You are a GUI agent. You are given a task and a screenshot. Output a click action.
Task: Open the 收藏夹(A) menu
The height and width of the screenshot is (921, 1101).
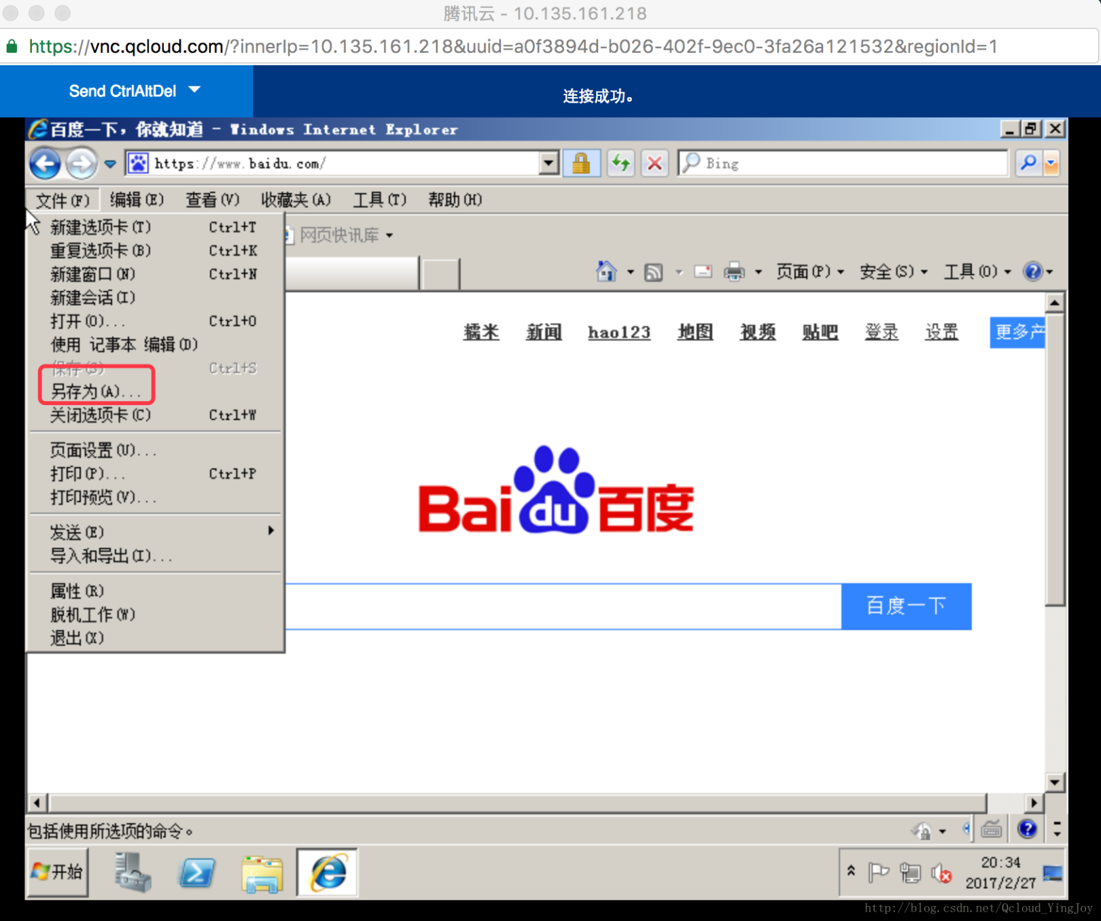coord(296,200)
